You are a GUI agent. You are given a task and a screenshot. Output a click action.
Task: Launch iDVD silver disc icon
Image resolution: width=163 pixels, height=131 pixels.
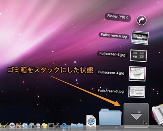coord(12,126)
